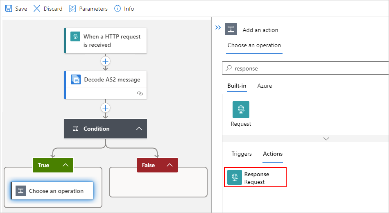Open Parameters from the toolbar
389x213 pixels.
88,9
